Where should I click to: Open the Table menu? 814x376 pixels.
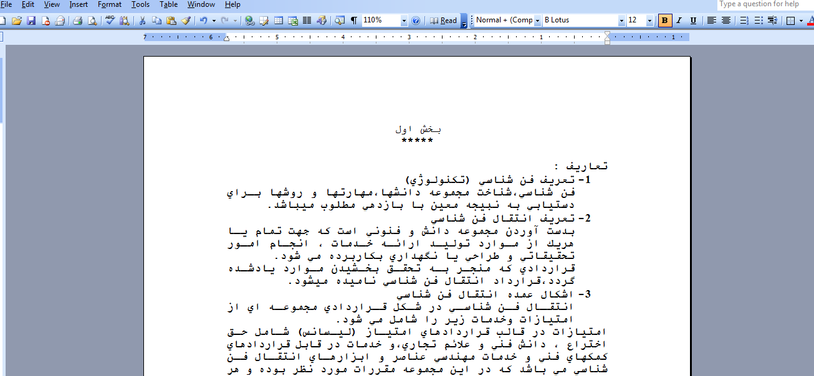click(x=168, y=4)
